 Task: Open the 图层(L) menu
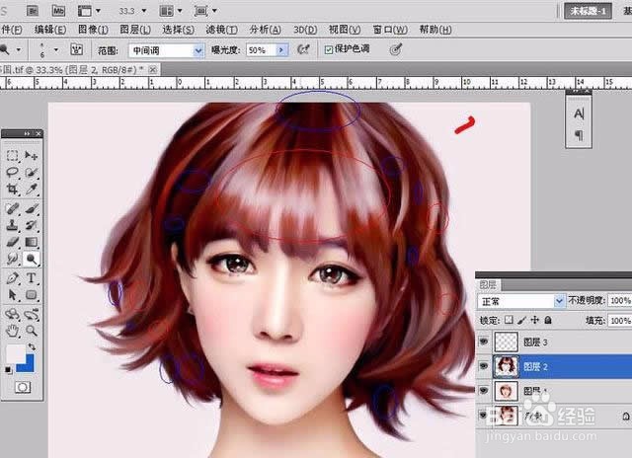pos(135,30)
